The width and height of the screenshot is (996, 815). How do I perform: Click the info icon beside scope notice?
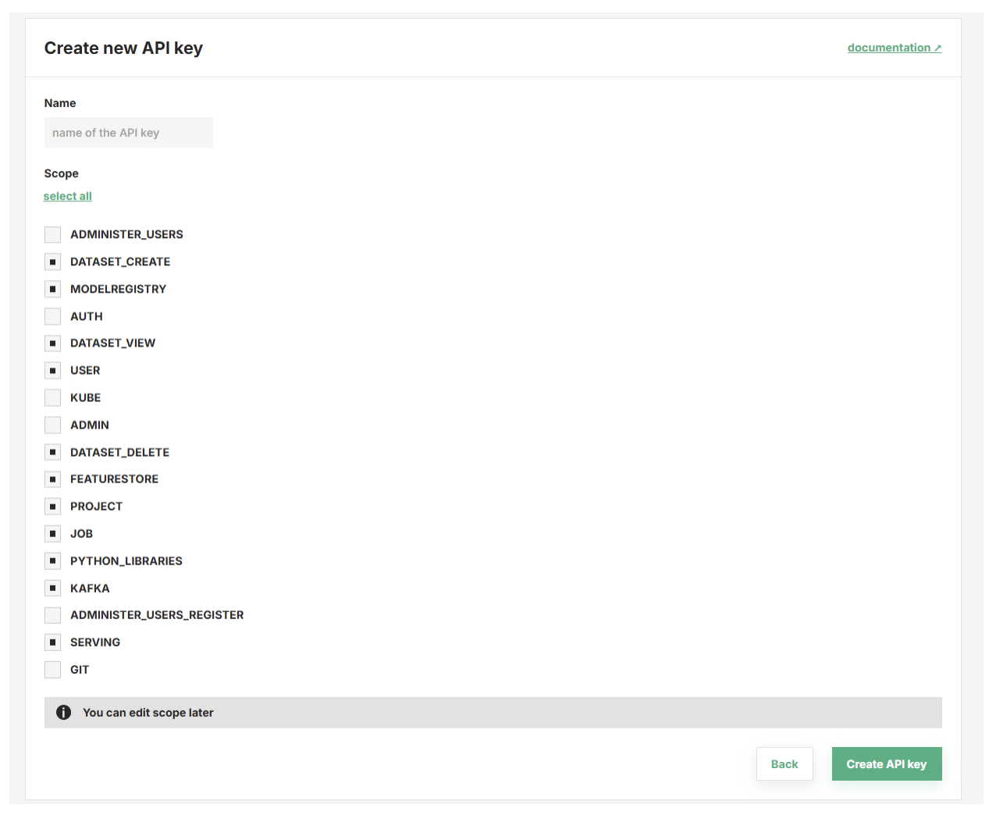[x=64, y=713]
